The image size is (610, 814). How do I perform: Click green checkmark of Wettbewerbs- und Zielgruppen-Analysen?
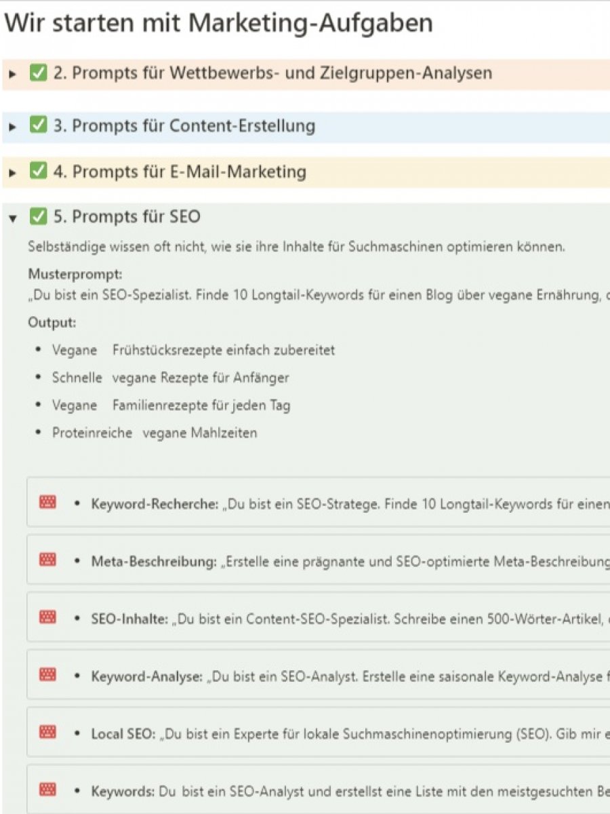click(x=39, y=73)
